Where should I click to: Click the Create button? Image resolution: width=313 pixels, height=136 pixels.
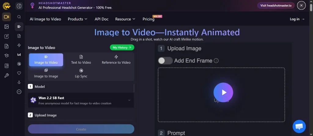coord(81,129)
